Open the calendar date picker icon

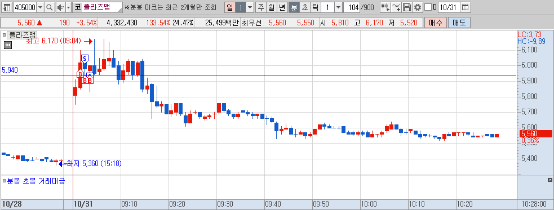pos(466,7)
